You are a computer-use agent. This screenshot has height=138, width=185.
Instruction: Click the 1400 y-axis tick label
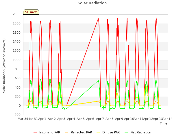pos(17,41)
